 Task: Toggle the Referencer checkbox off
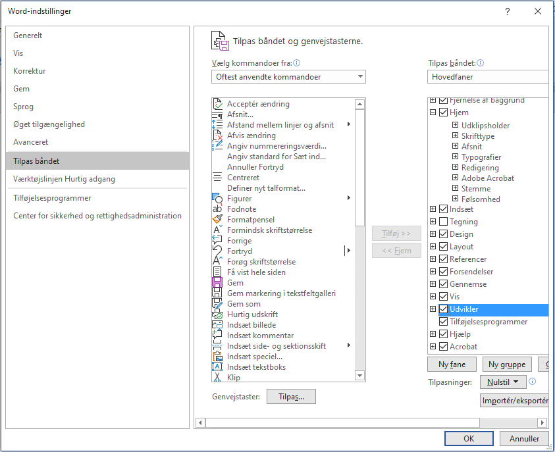point(443,259)
